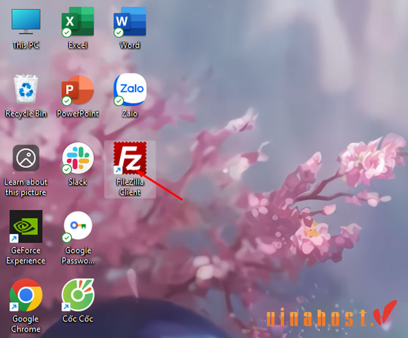Launch Excel from the desktop
Viewport: 408px width, 338px height.
pos(77,23)
